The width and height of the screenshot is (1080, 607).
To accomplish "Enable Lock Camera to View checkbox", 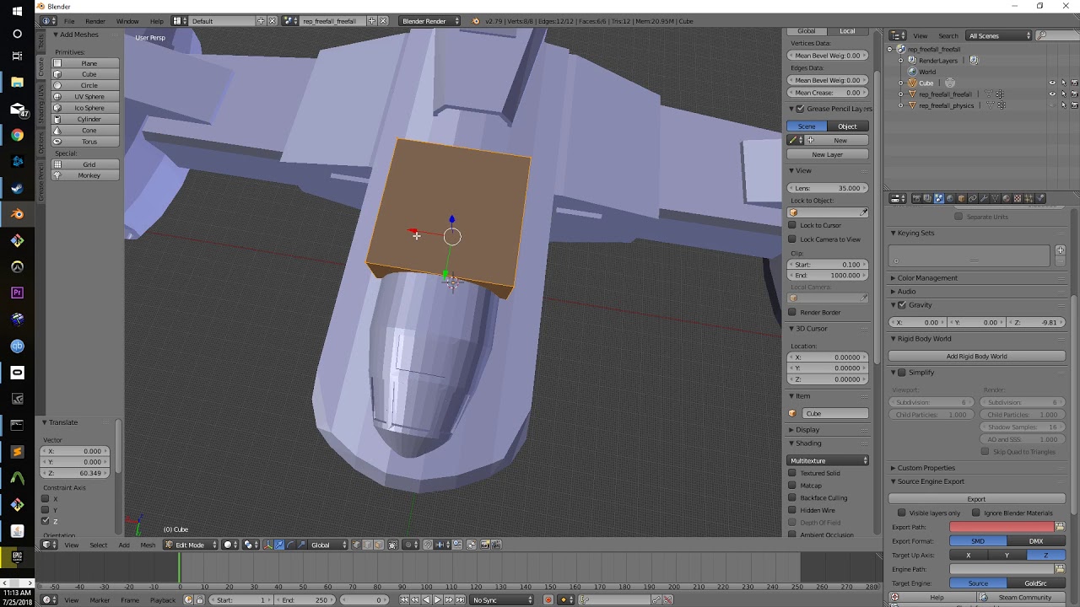I will (792, 239).
